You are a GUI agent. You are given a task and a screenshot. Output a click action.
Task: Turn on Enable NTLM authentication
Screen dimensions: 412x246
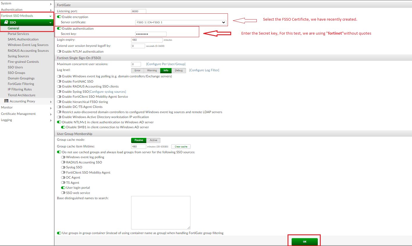click(59, 51)
